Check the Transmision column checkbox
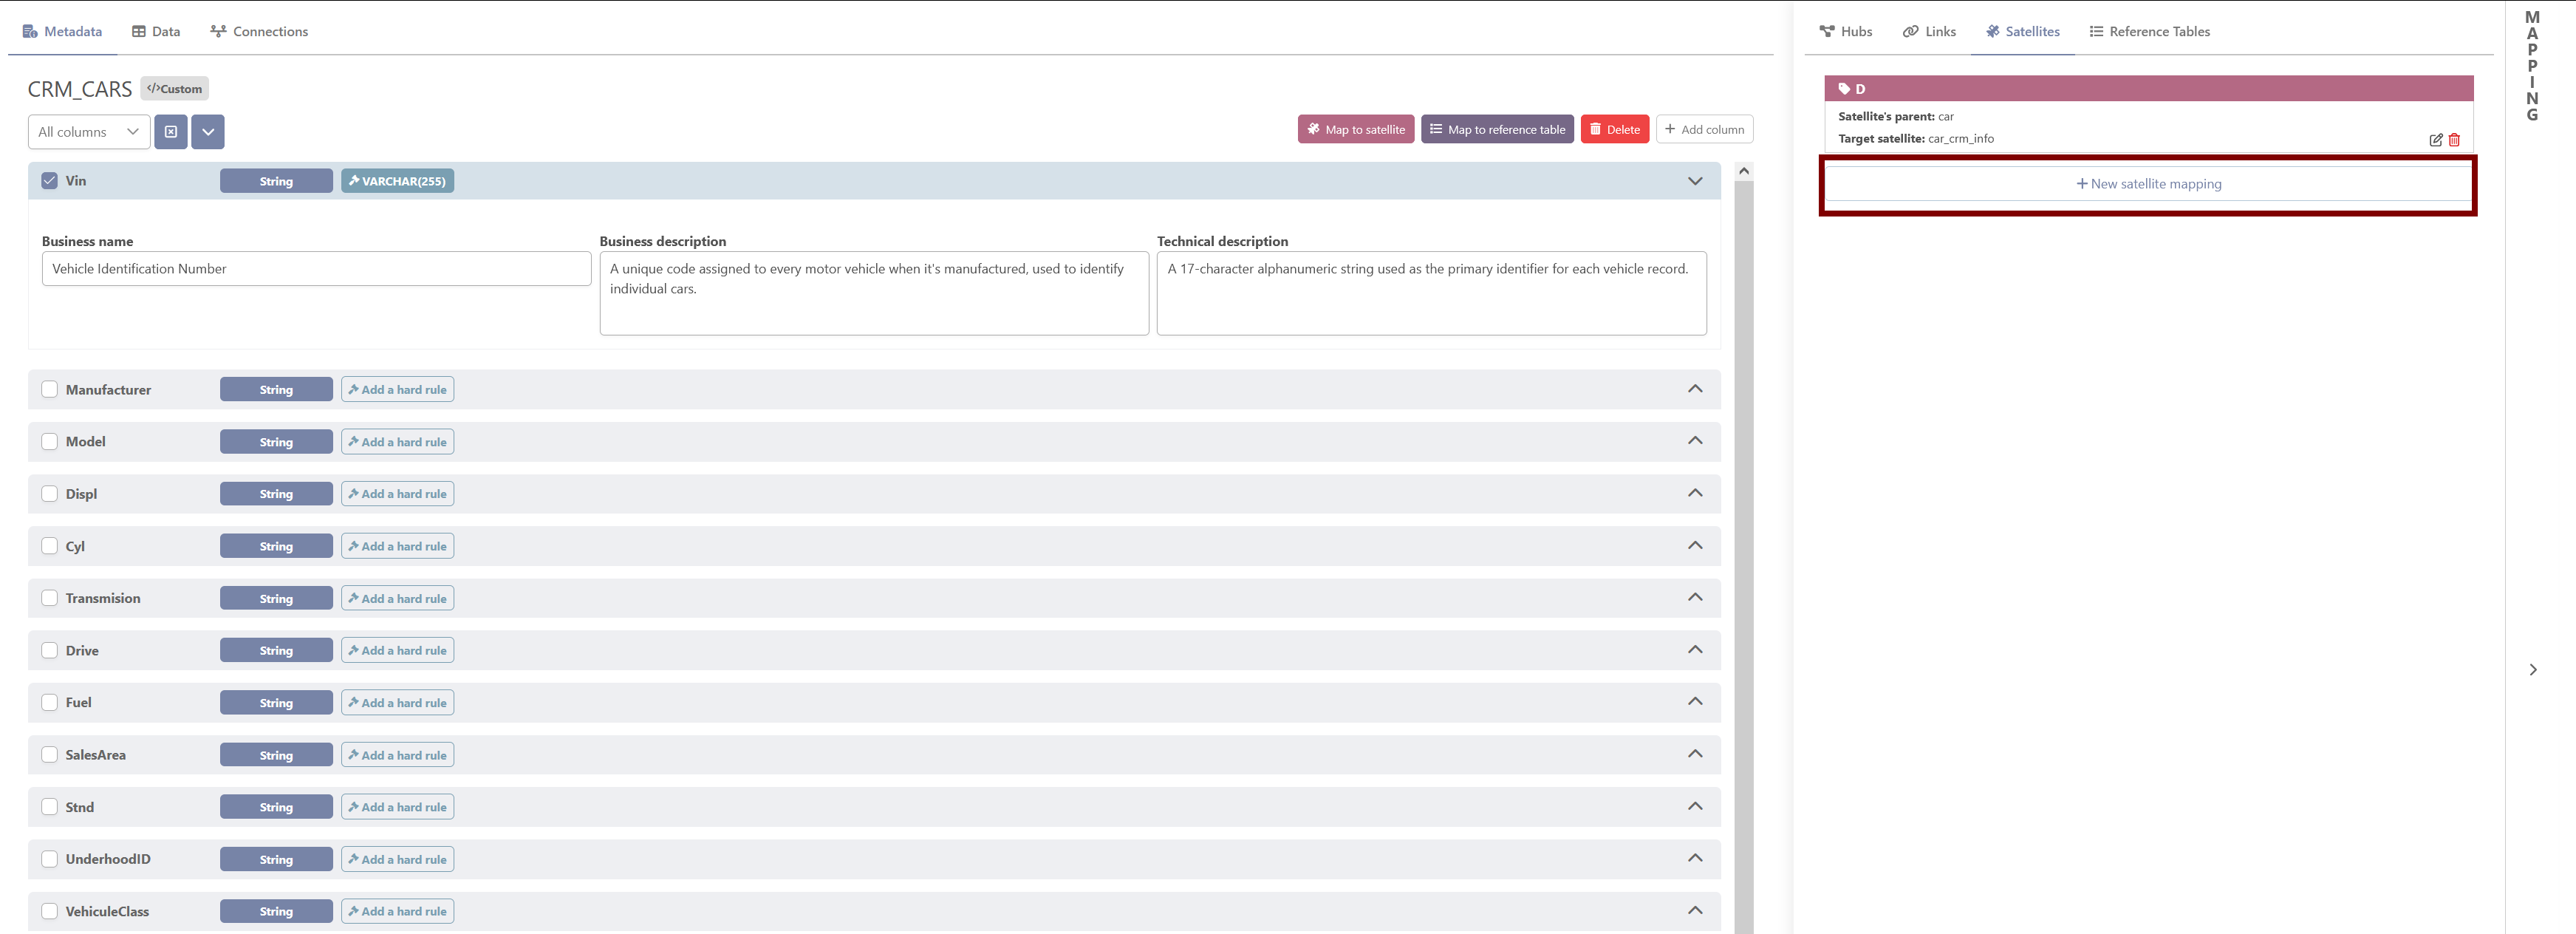Image resolution: width=2576 pixels, height=934 pixels. pyautogui.click(x=50, y=598)
